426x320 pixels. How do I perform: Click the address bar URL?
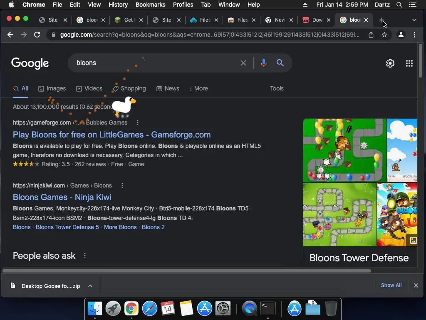pyautogui.click(x=210, y=35)
